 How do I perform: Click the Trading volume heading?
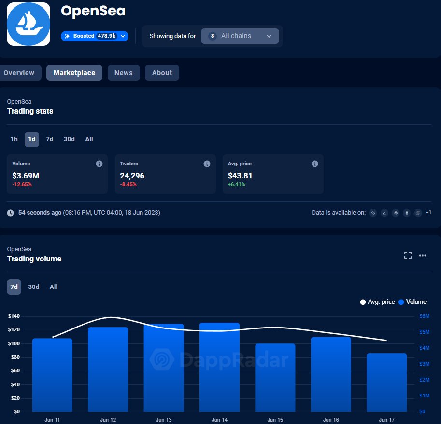click(x=34, y=259)
